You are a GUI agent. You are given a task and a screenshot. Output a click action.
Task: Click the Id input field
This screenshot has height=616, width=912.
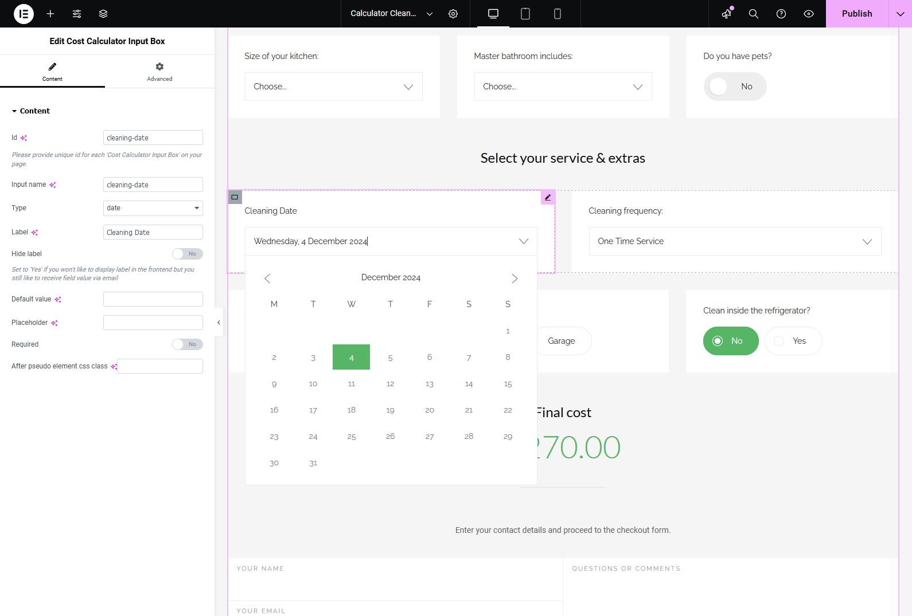[x=153, y=138]
